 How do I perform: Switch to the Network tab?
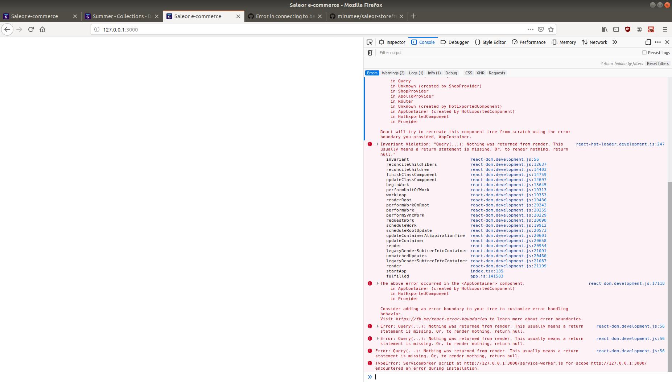click(594, 42)
